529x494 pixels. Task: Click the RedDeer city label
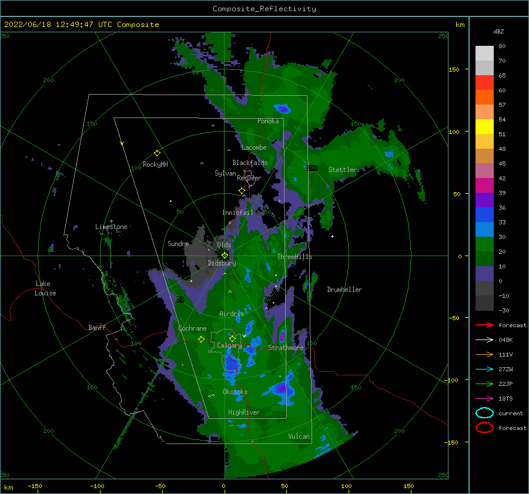point(249,178)
